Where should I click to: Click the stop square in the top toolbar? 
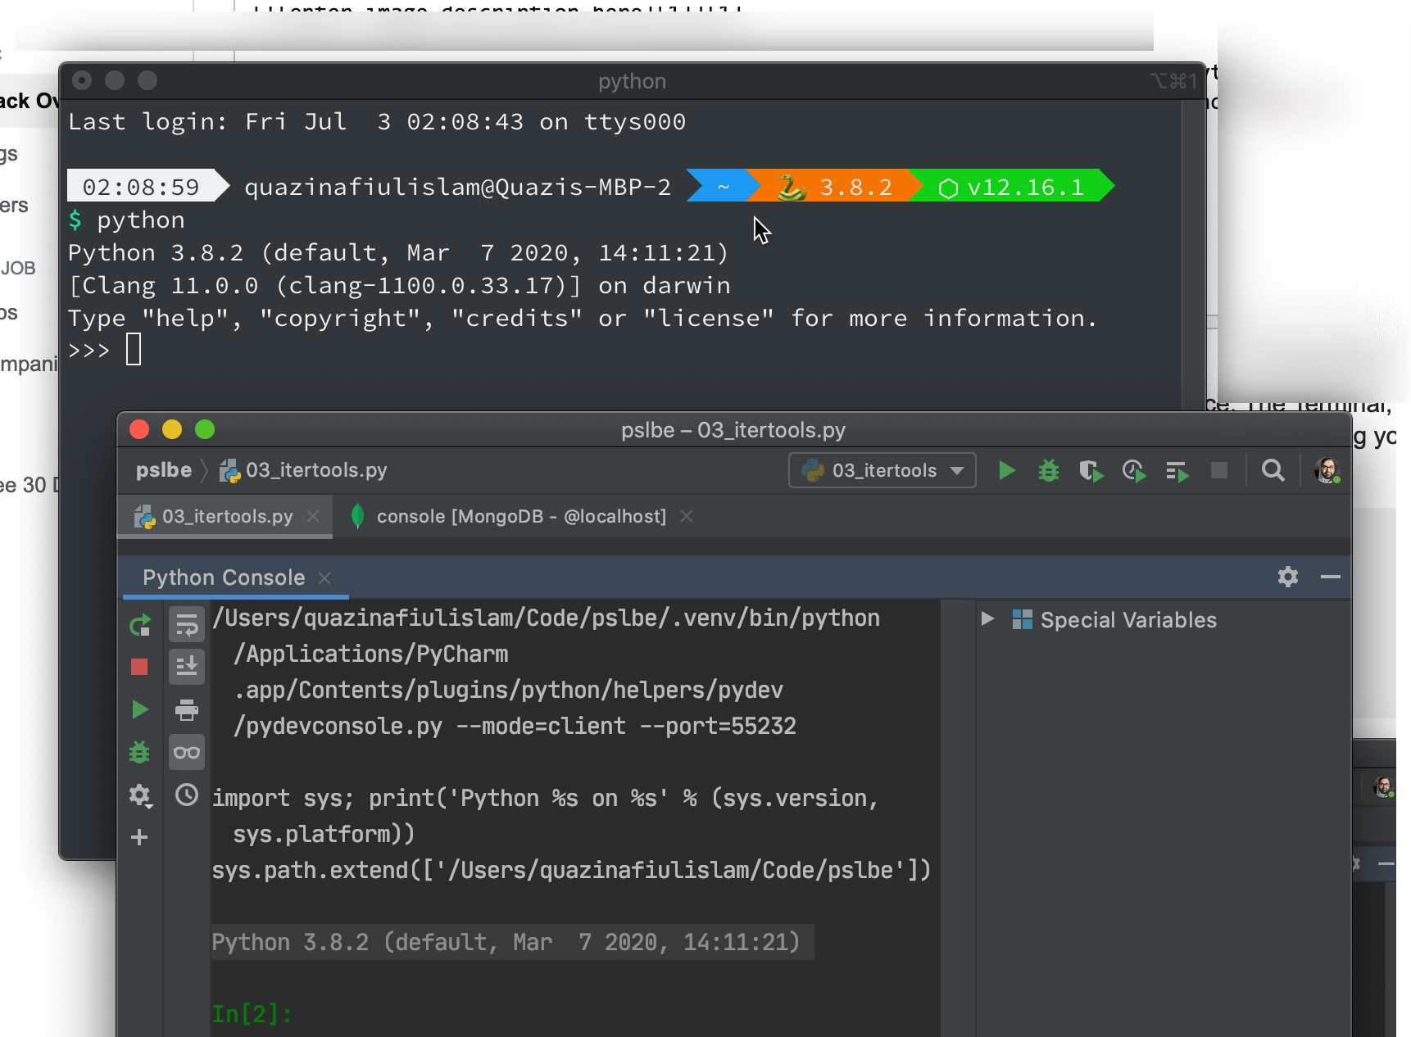1219,470
